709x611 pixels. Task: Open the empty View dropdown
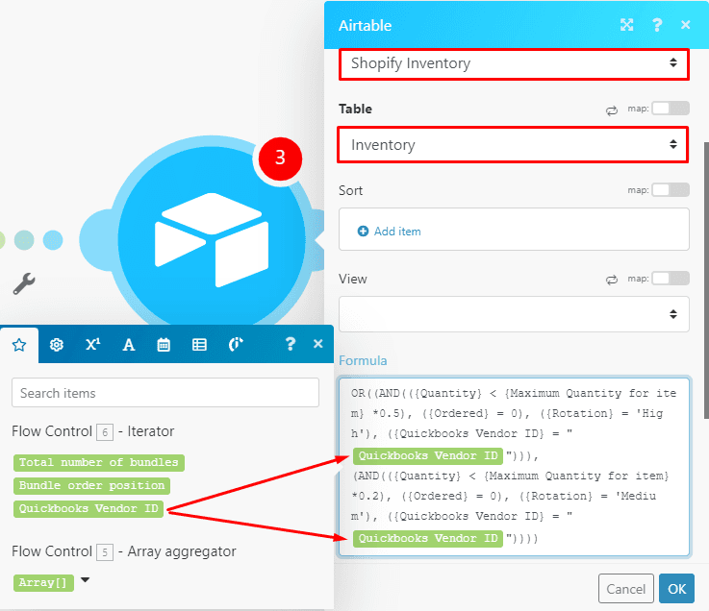tap(514, 314)
